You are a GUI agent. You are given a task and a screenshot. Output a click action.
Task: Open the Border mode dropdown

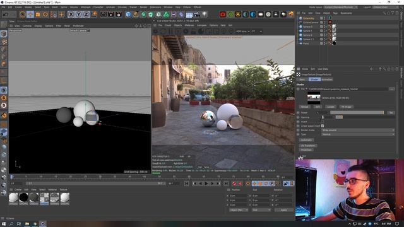(x=358, y=131)
